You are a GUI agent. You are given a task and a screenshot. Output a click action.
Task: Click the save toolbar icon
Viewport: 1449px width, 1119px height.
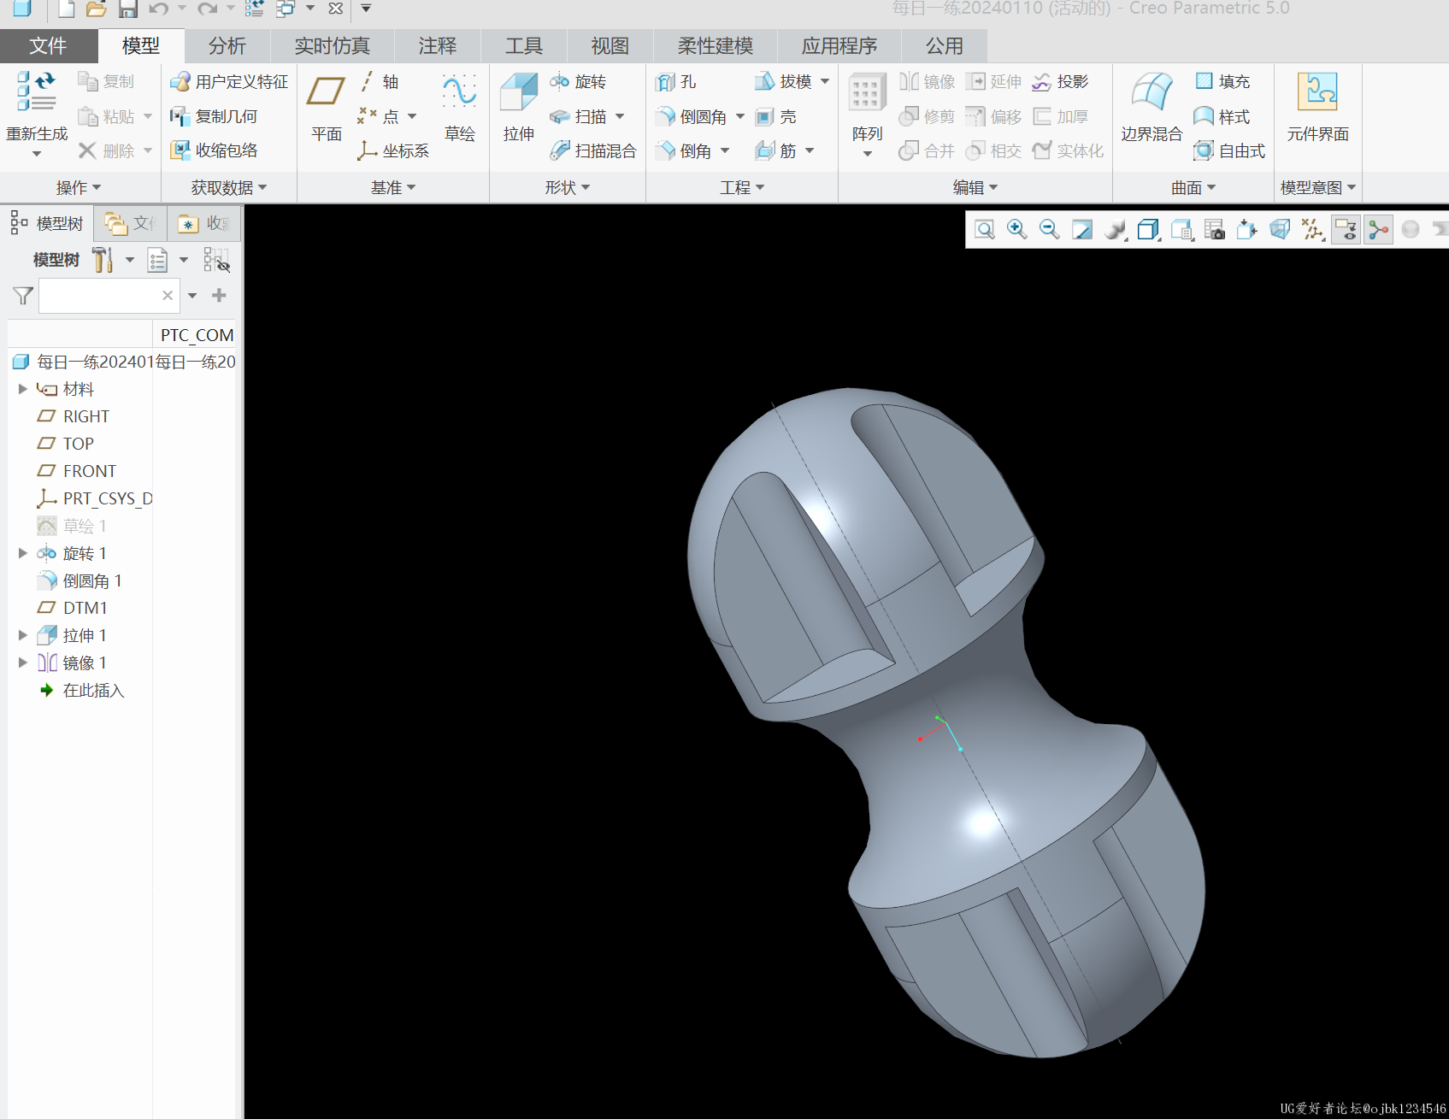[127, 9]
